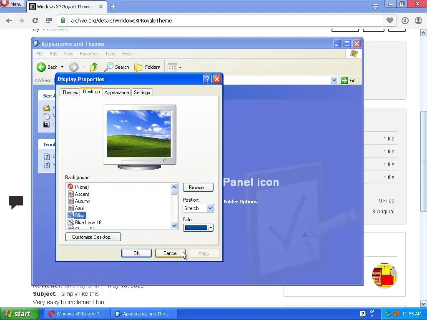Open the Views dropdown button
This screenshot has height=320, width=427.
[x=175, y=67]
